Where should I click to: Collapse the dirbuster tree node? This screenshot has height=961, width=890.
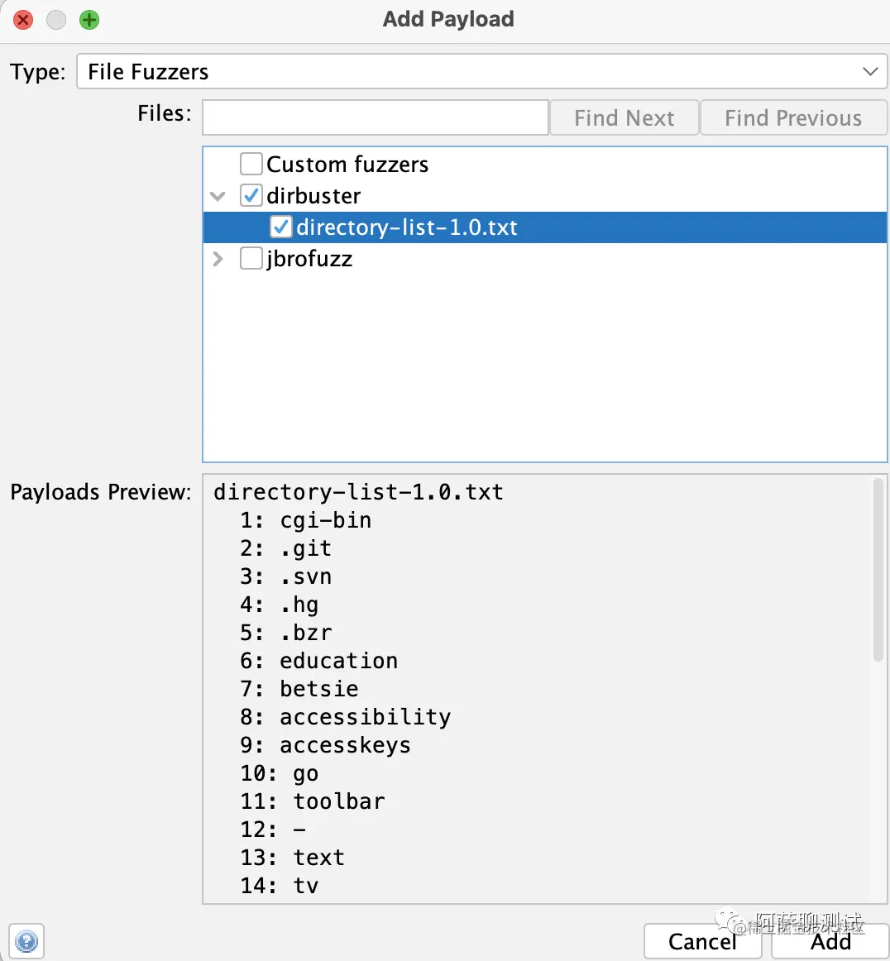[218, 196]
